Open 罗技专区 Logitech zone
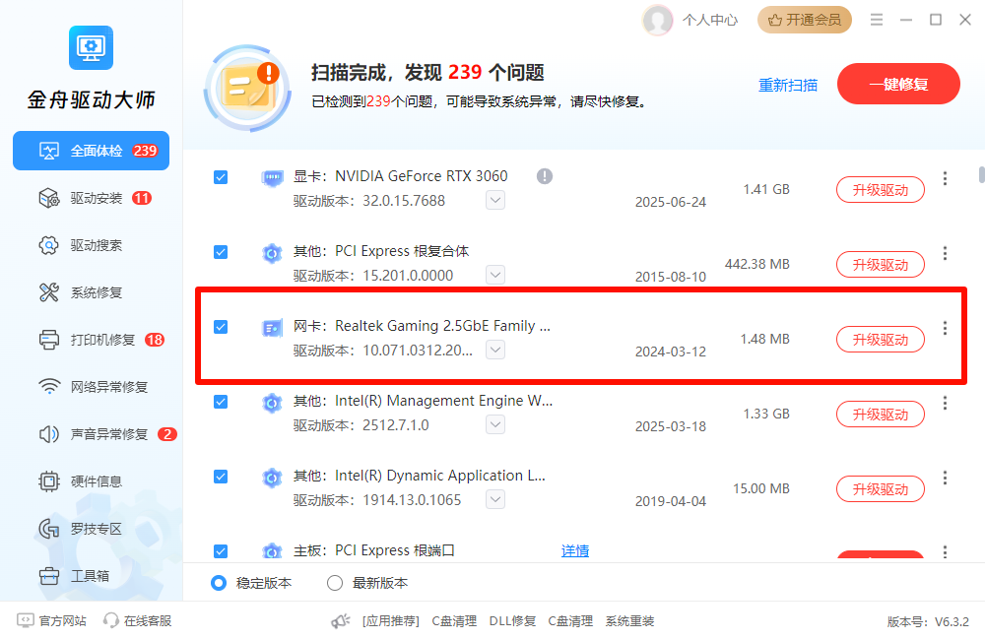The width and height of the screenshot is (985, 640). (x=81, y=529)
